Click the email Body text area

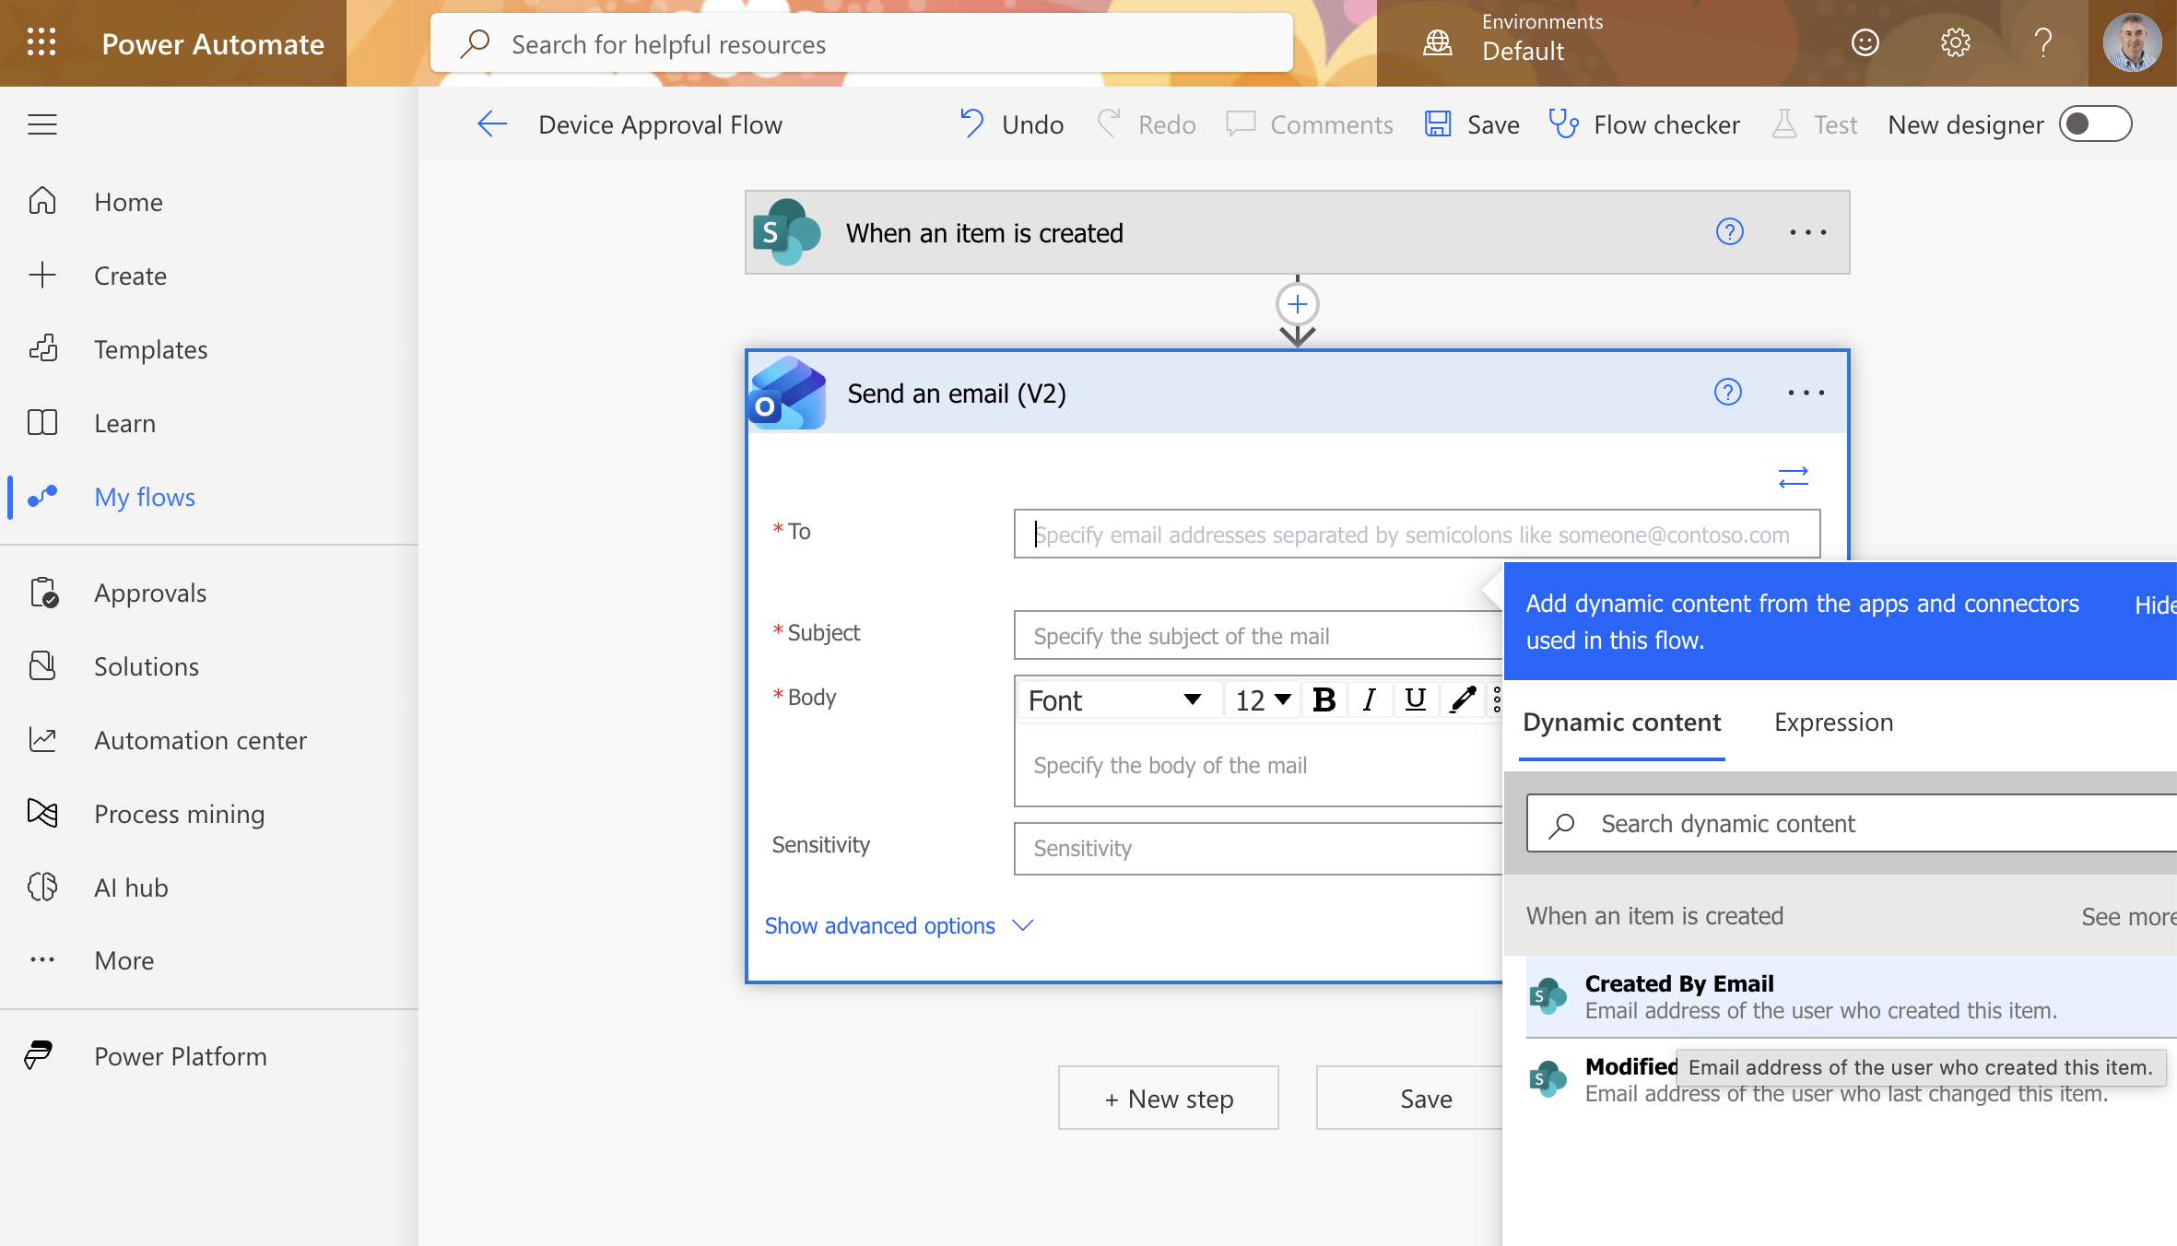1258,765
